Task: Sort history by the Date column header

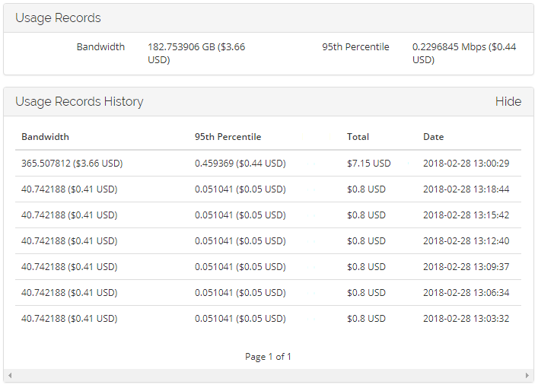Action: pyautogui.click(x=434, y=137)
